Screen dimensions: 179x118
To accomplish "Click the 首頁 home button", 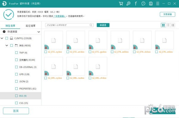I will click(16, 111).
